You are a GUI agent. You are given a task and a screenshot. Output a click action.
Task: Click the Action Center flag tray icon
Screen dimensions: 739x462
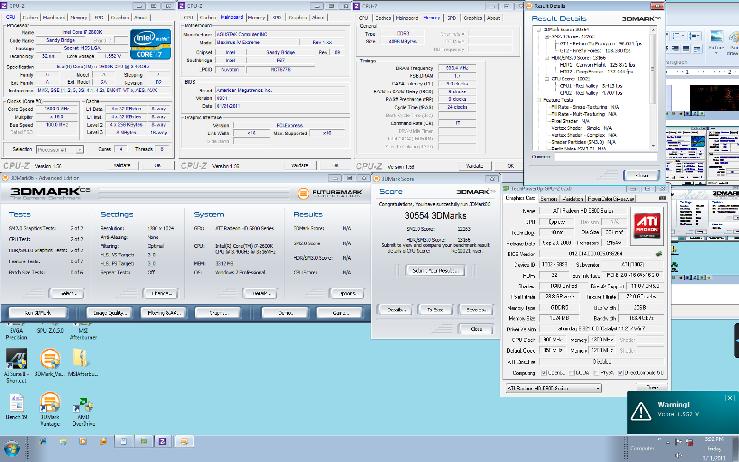click(678, 442)
